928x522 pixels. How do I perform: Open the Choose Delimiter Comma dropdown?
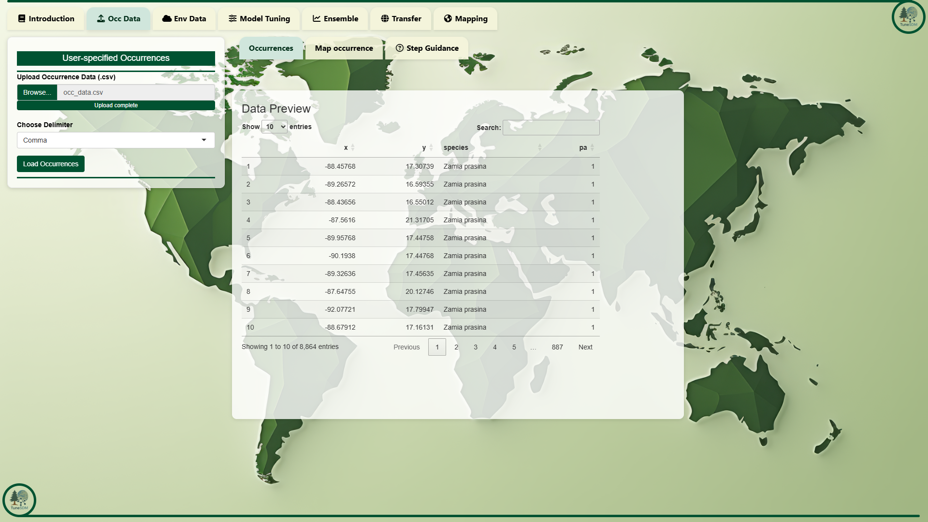(116, 140)
